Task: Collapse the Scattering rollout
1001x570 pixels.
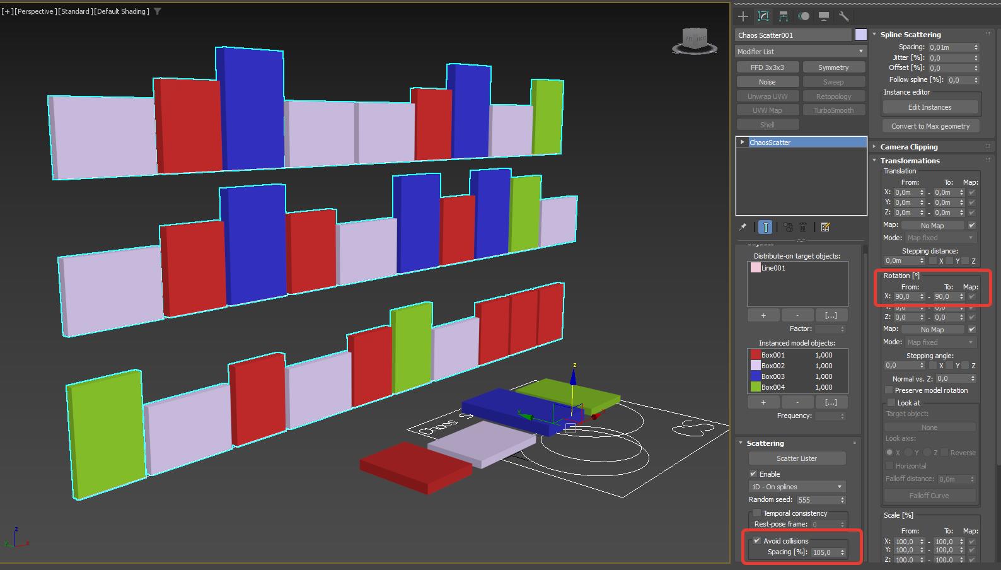Action: pyautogui.click(x=741, y=443)
